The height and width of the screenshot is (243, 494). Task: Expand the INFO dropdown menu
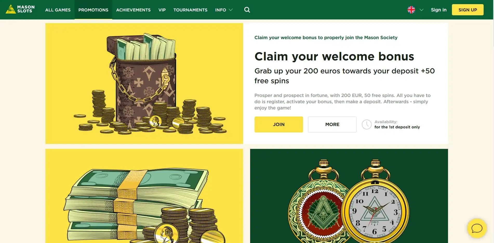[224, 10]
